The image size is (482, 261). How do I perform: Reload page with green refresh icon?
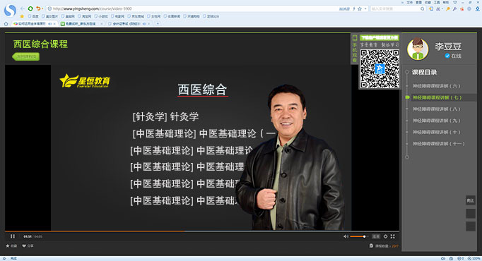click(x=30, y=8)
